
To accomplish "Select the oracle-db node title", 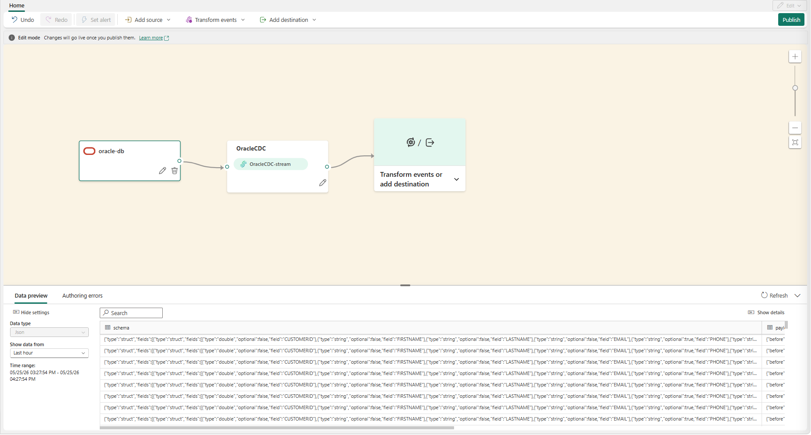I will click(x=112, y=151).
